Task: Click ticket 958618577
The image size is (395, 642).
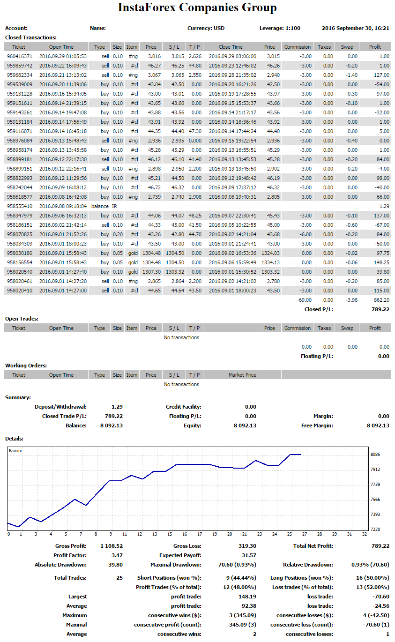Action: [19, 197]
